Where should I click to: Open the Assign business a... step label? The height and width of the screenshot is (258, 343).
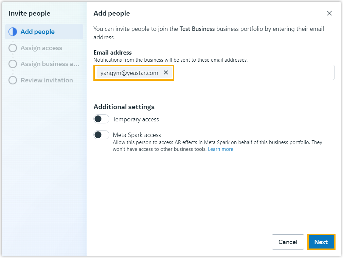click(x=50, y=64)
